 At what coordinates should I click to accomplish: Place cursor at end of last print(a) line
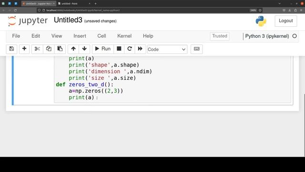[94, 97]
